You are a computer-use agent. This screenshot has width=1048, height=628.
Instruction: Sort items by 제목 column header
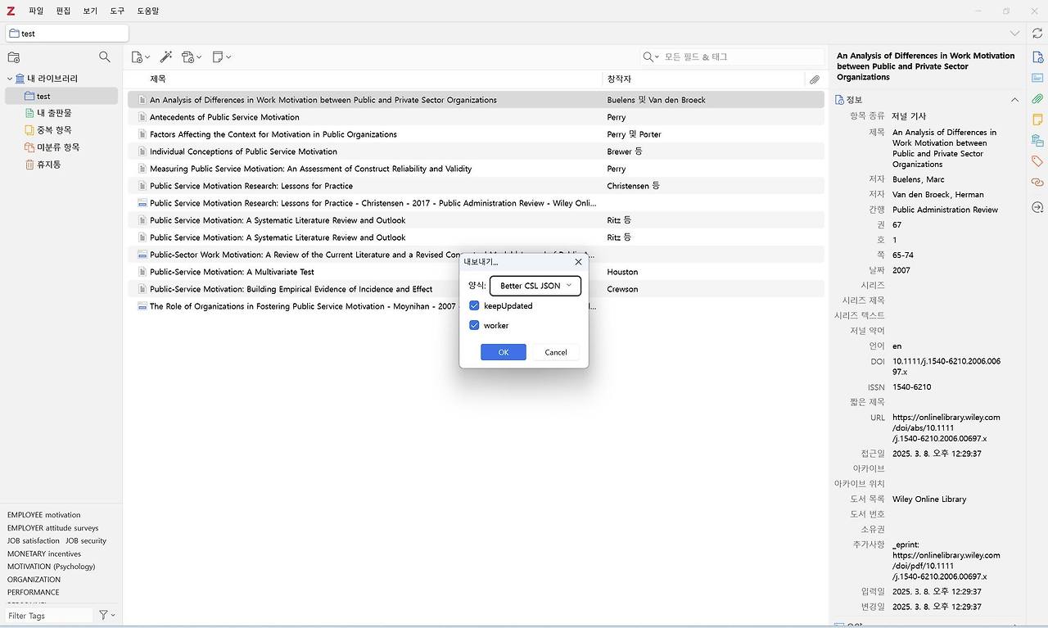(x=365, y=79)
